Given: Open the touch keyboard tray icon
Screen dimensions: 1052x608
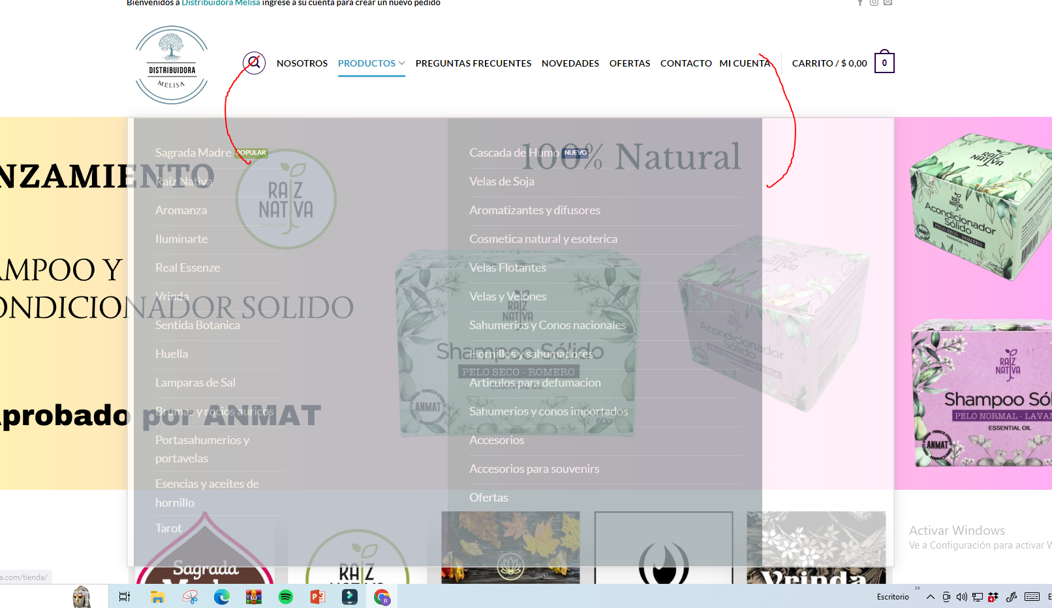Looking at the screenshot, I should [x=1032, y=597].
